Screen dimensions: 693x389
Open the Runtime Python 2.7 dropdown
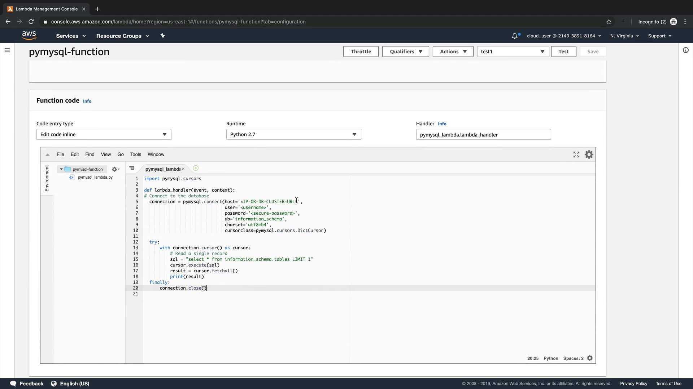[x=293, y=134]
